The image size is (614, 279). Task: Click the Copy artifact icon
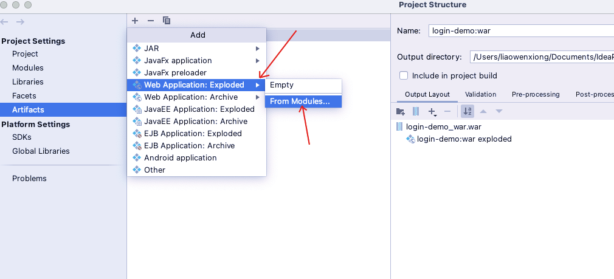tap(167, 21)
